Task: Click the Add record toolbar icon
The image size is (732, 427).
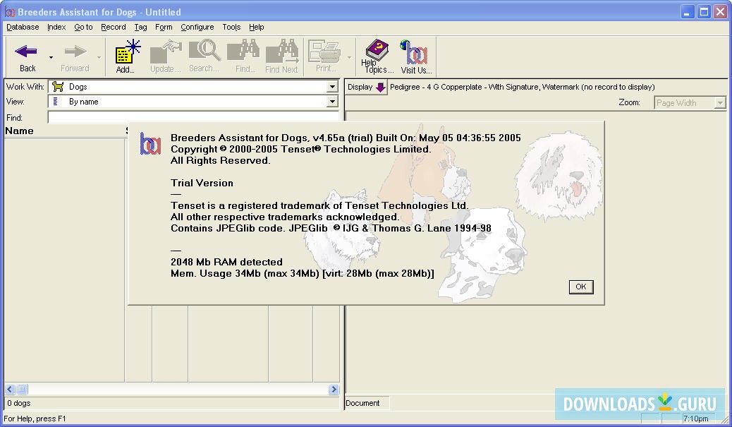Action: [x=128, y=52]
